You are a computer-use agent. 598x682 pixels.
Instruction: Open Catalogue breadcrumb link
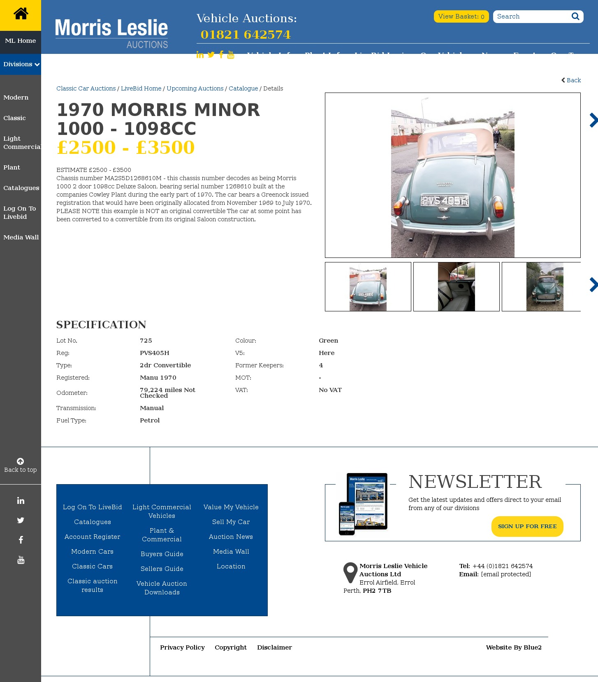point(243,88)
